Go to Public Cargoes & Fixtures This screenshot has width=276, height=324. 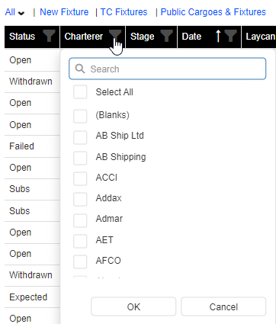[x=213, y=12]
